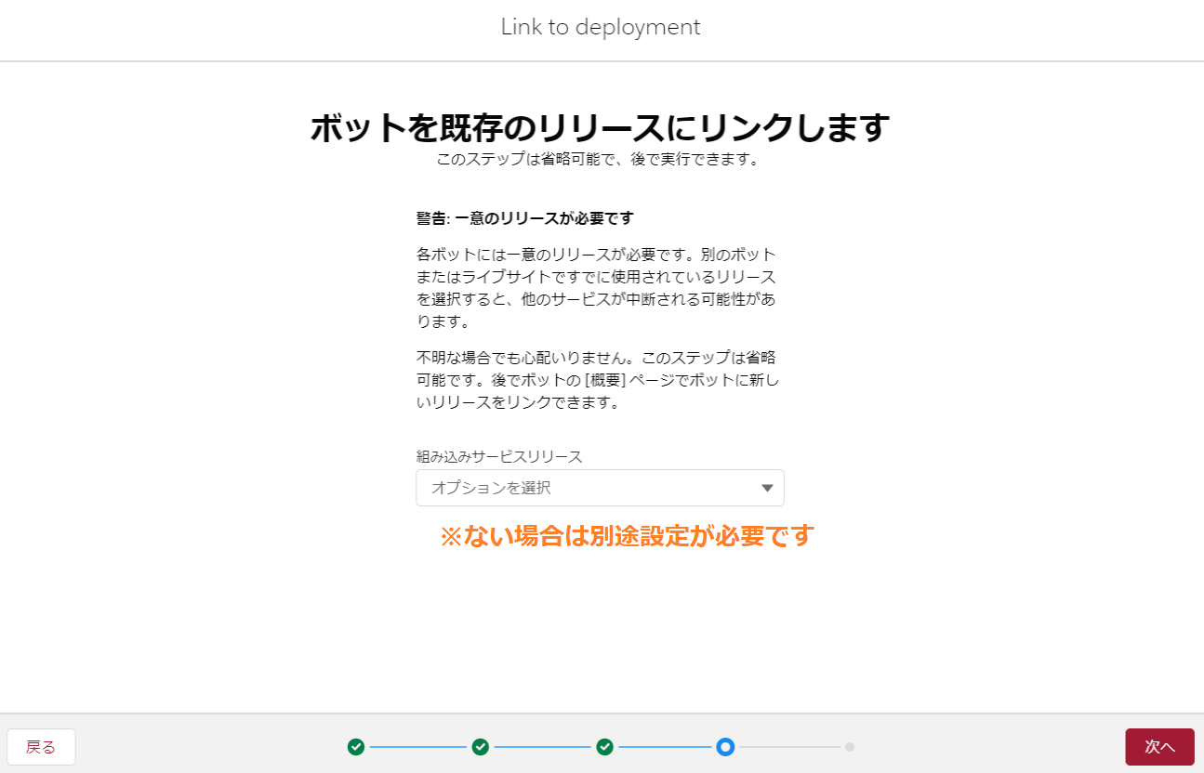Click the 戻る back button
This screenshot has width=1204, height=773.
pyautogui.click(x=41, y=747)
